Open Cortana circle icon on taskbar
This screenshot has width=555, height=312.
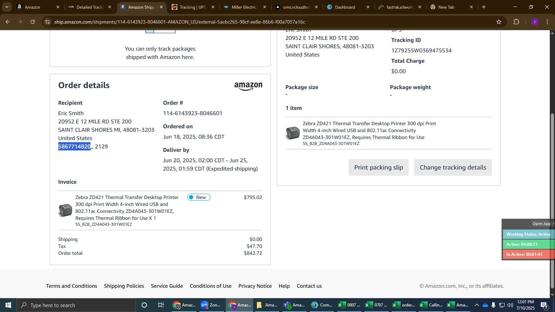(144, 305)
